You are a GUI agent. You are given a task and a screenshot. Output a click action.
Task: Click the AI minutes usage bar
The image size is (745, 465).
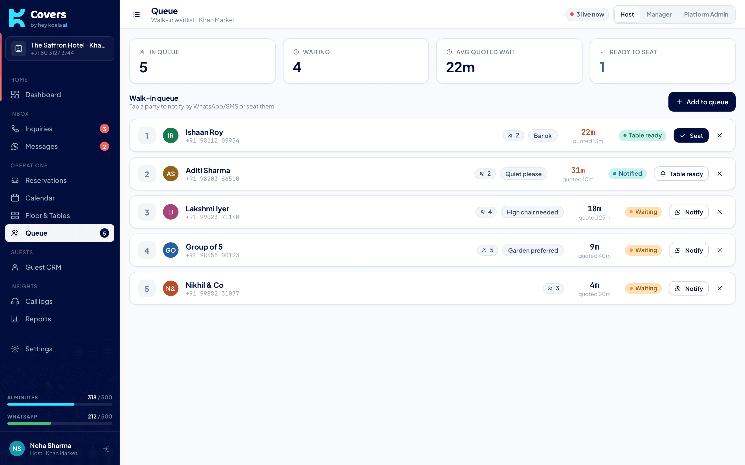pyautogui.click(x=60, y=404)
